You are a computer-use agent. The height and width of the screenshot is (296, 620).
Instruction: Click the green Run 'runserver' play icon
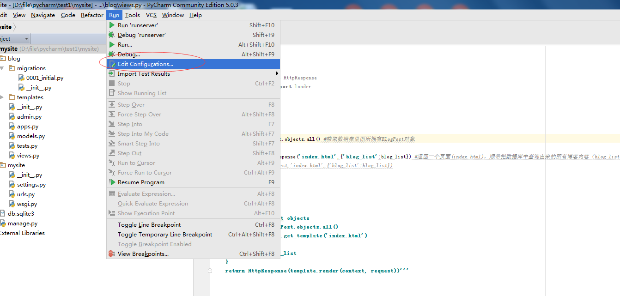click(x=112, y=25)
